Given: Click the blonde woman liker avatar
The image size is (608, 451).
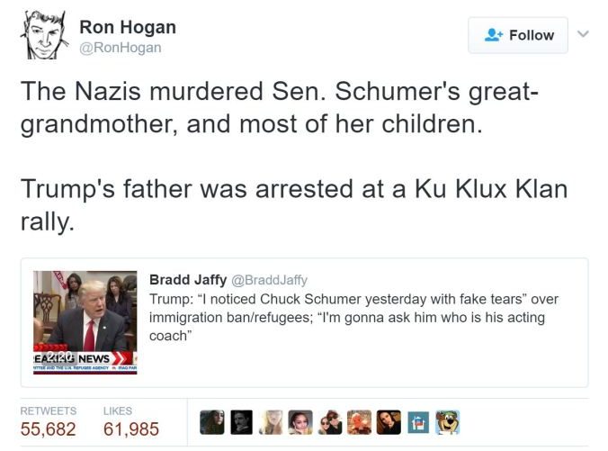Looking at the screenshot, I should click(271, 422).
